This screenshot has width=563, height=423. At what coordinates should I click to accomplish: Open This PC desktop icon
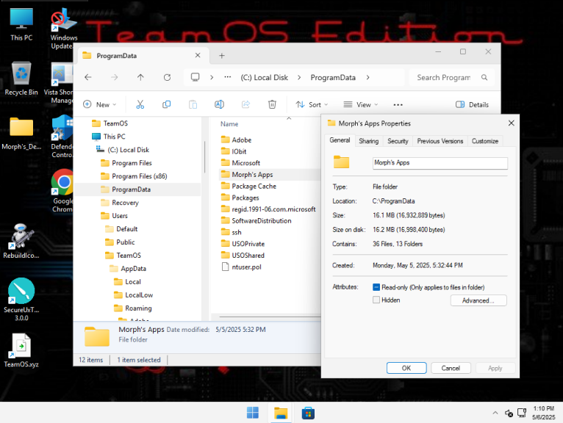click(21, 24)
